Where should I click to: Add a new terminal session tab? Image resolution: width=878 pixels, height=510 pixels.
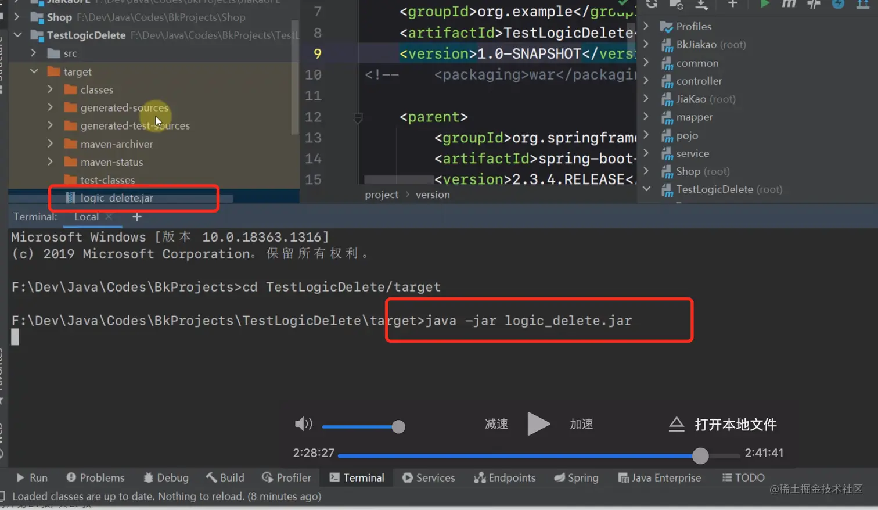pyautogui.click(x=137, y=217)
